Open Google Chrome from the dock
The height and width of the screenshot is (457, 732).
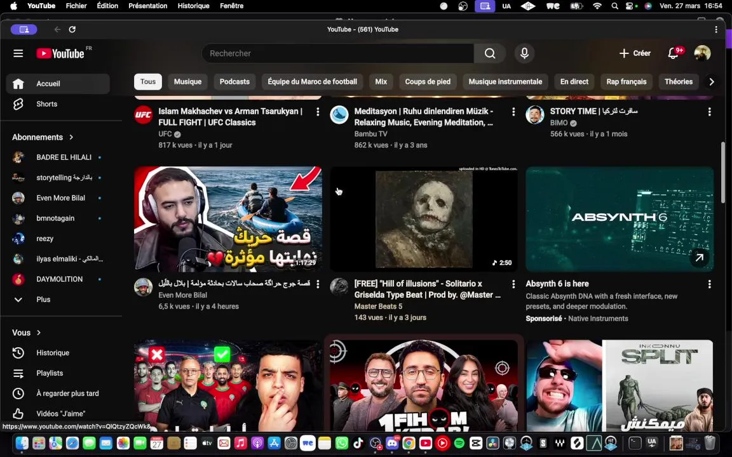(x=409, y=443)
